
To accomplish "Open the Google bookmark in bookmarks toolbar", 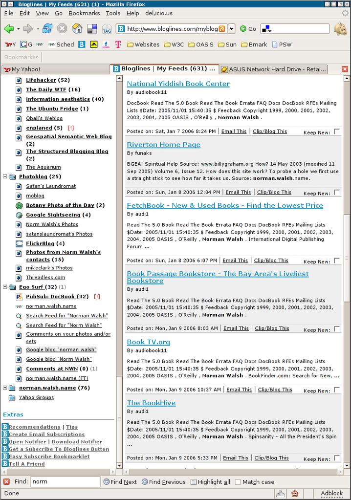I will pyautogui.click(x=26, y=44).
